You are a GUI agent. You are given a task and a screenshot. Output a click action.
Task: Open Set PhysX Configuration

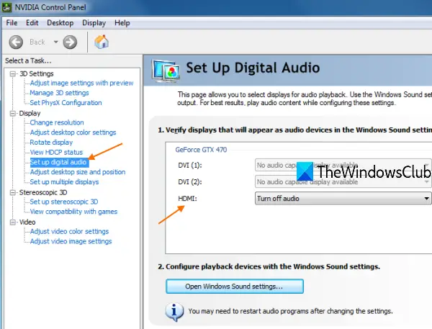click(x=66, y=103)
